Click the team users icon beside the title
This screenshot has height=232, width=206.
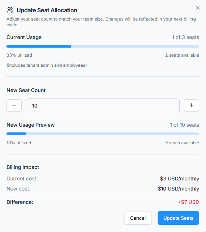[10, 10]
